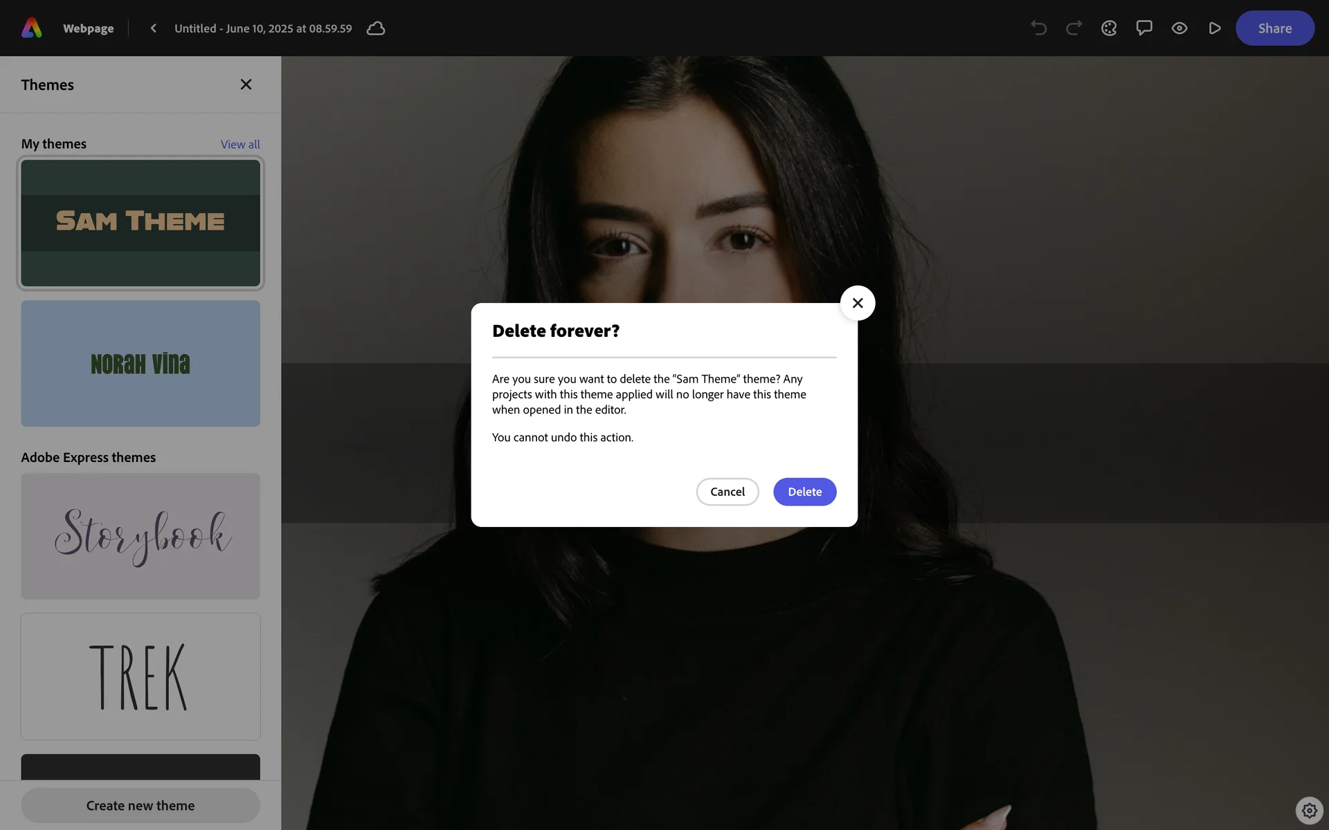Select the Sam Theme thumbnail
Screen dimensions: 1329x830
coord(141,223)
